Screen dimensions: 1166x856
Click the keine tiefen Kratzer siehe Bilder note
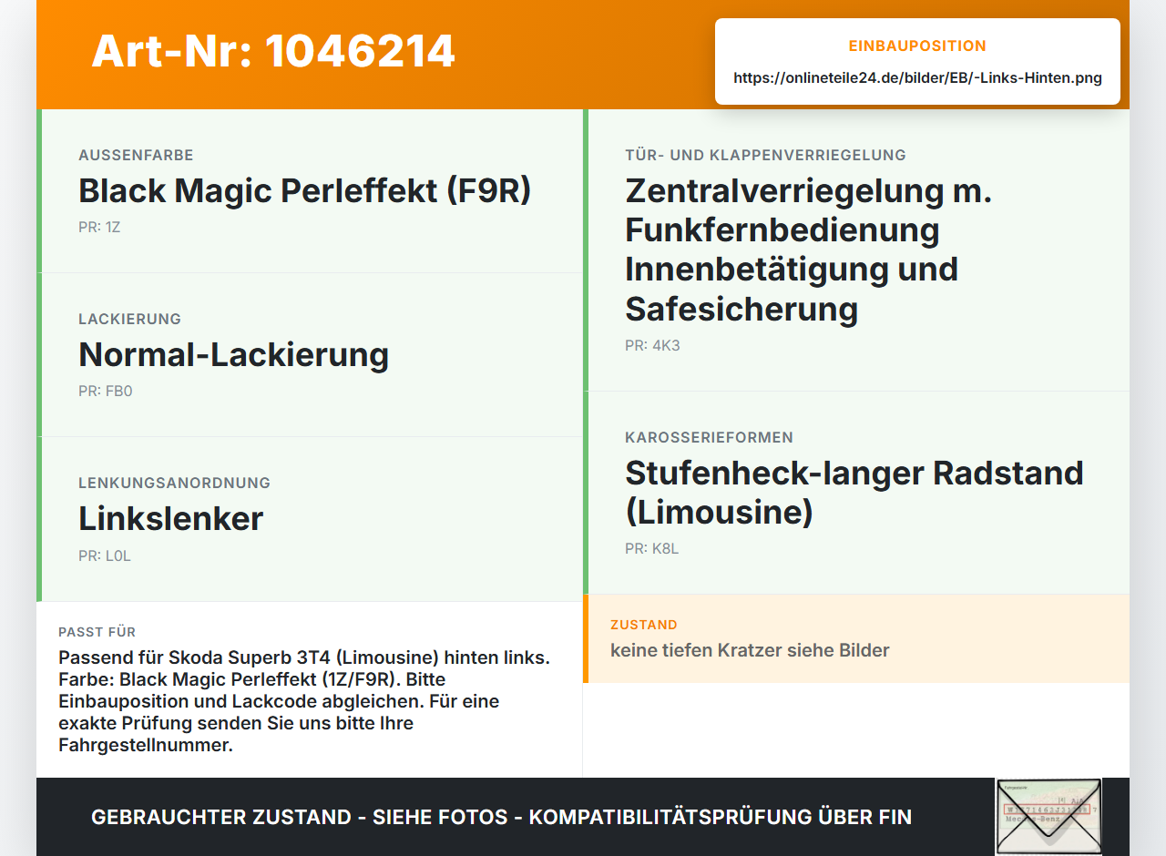point(750,650)
